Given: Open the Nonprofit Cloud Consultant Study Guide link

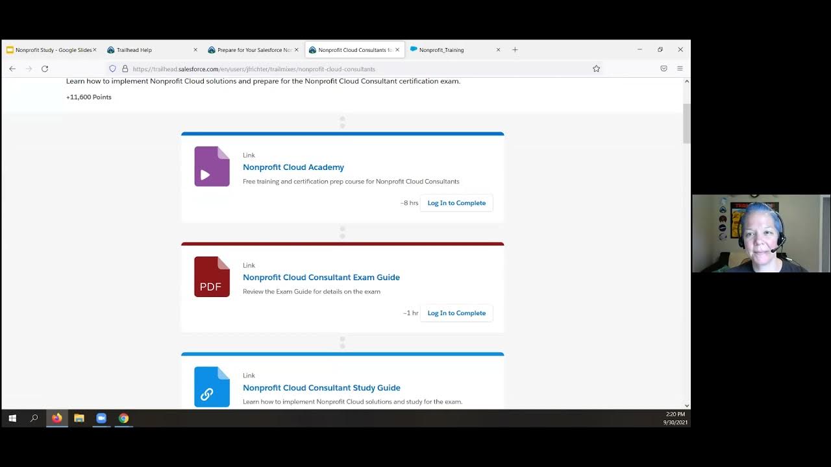Looking at the screenshot, I should coord(321,388).
